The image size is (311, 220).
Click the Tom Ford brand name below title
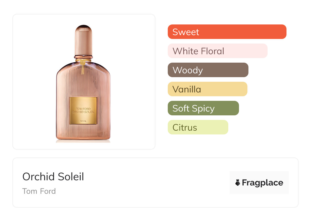pos(39,191)
